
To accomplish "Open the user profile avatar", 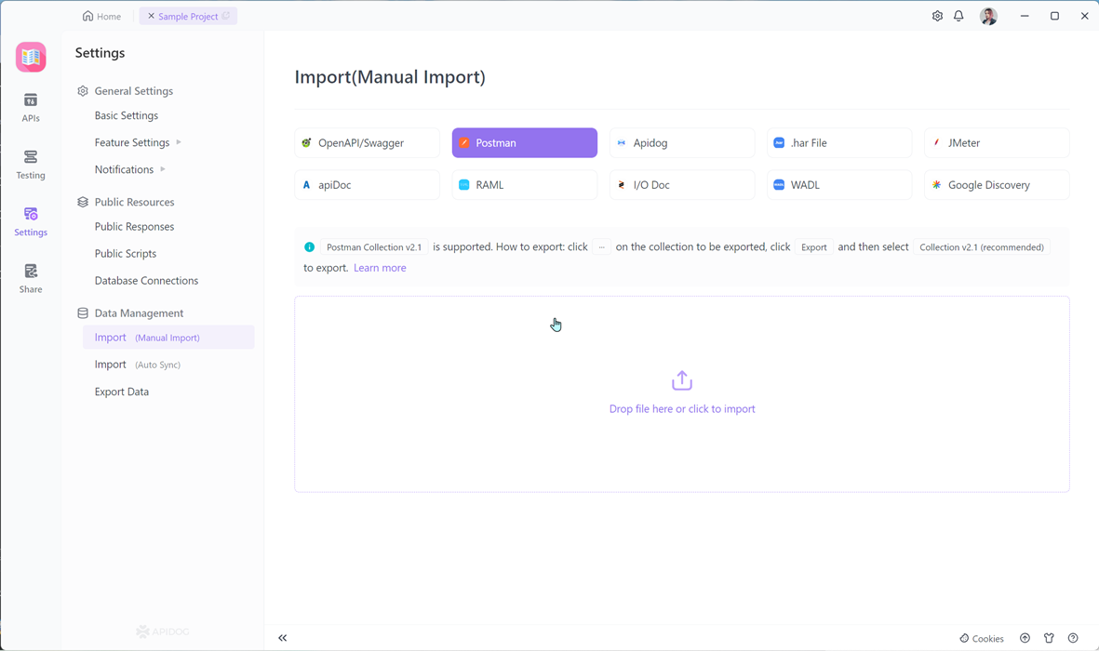I will coord(988,16).
